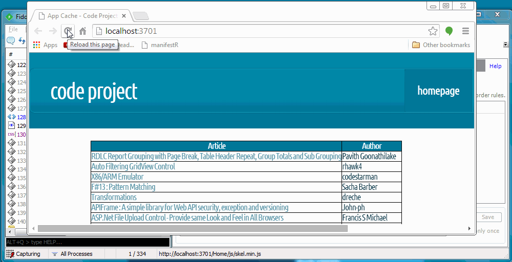This screenshot has height=262, width=512.
Task: Click the Help link in Fiddler
Action: point(495,66)
